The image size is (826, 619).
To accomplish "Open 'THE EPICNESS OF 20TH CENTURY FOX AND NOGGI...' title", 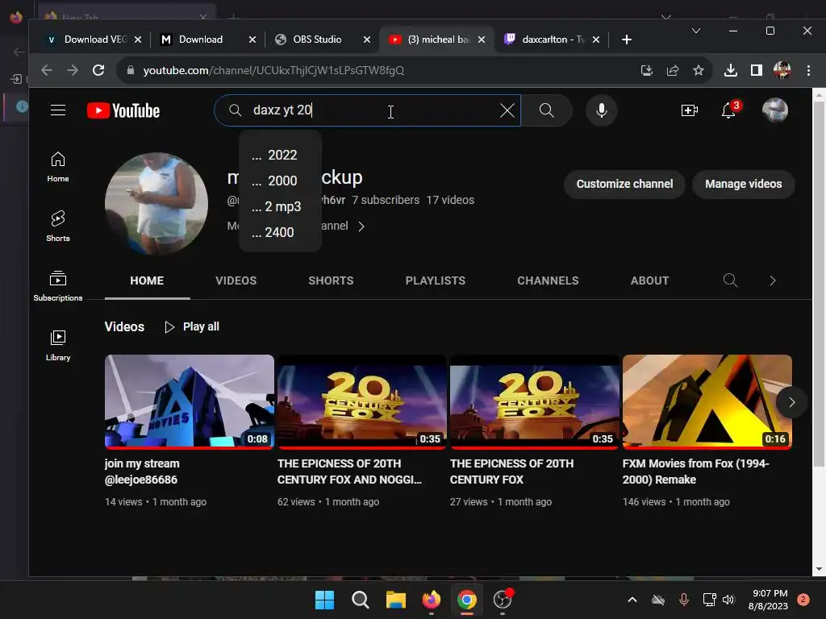I will pyautogui.click(x=349, y=472).
